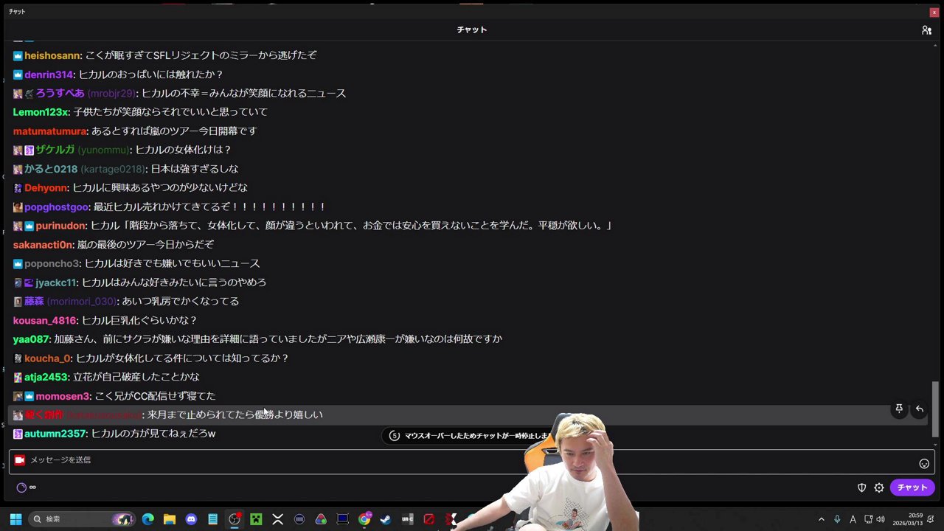Click the channel points balance icon

[22, 487]
